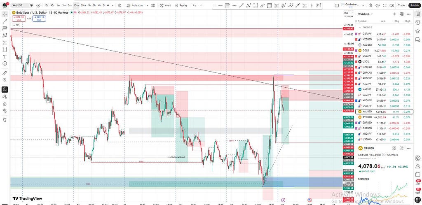Select the crosshair cursor tool
This screenshot has width=422, height=205.
click(x=5, y=14)
